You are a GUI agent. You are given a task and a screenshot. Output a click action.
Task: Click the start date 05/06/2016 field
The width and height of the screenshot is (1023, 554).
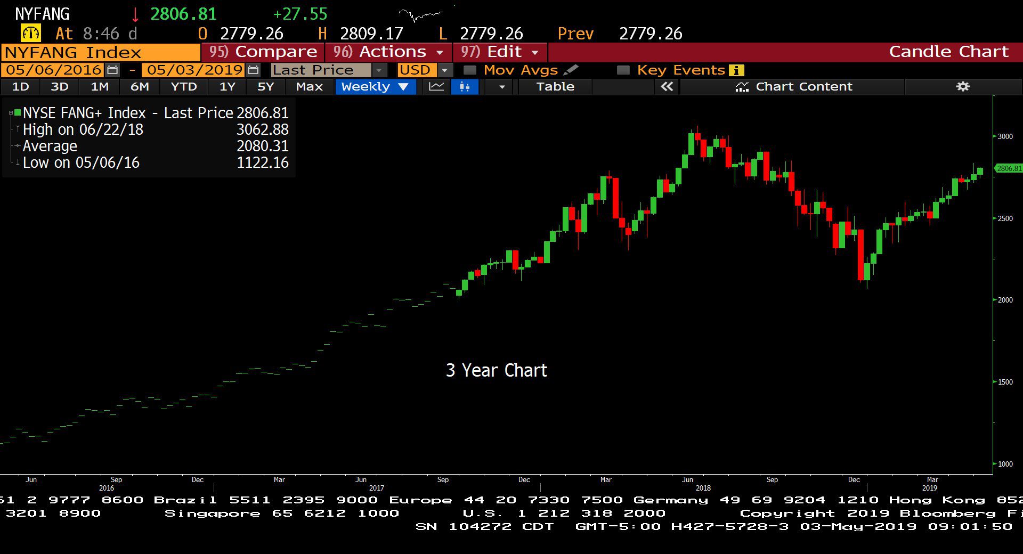point(54,70)
